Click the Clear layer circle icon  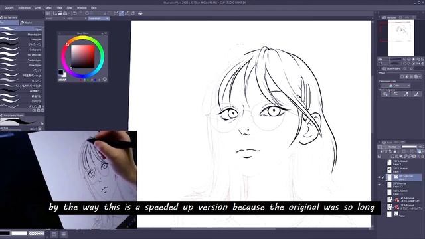click(87, 13)
